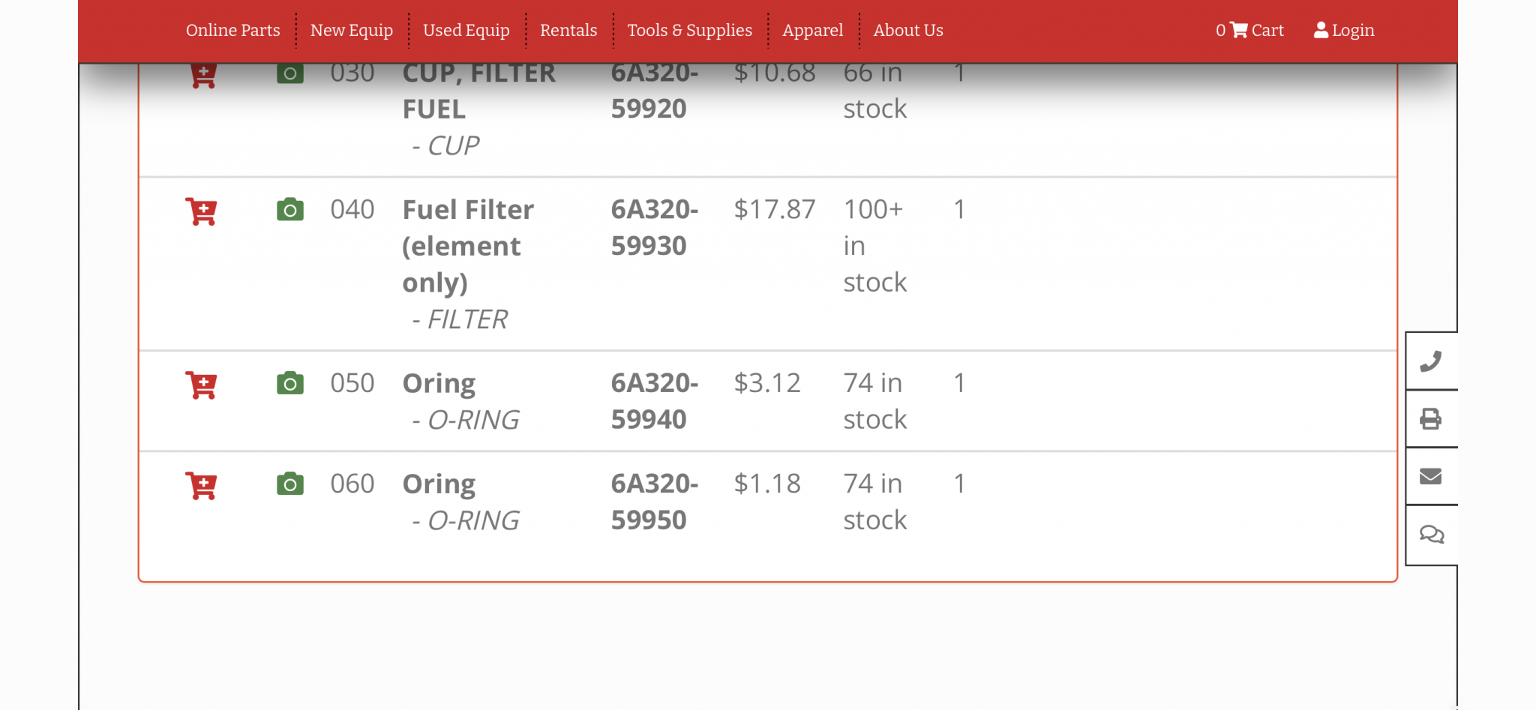Screen dimensions: 1536x710
Task: View photo of Fuel Filter 040
Action: [x=290, y=210]
